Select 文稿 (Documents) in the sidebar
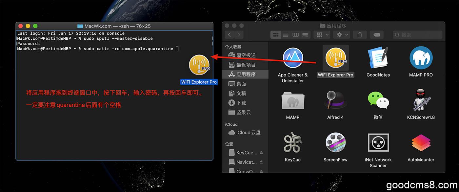Screen dimensions: 459x192 tap(245, 93)
